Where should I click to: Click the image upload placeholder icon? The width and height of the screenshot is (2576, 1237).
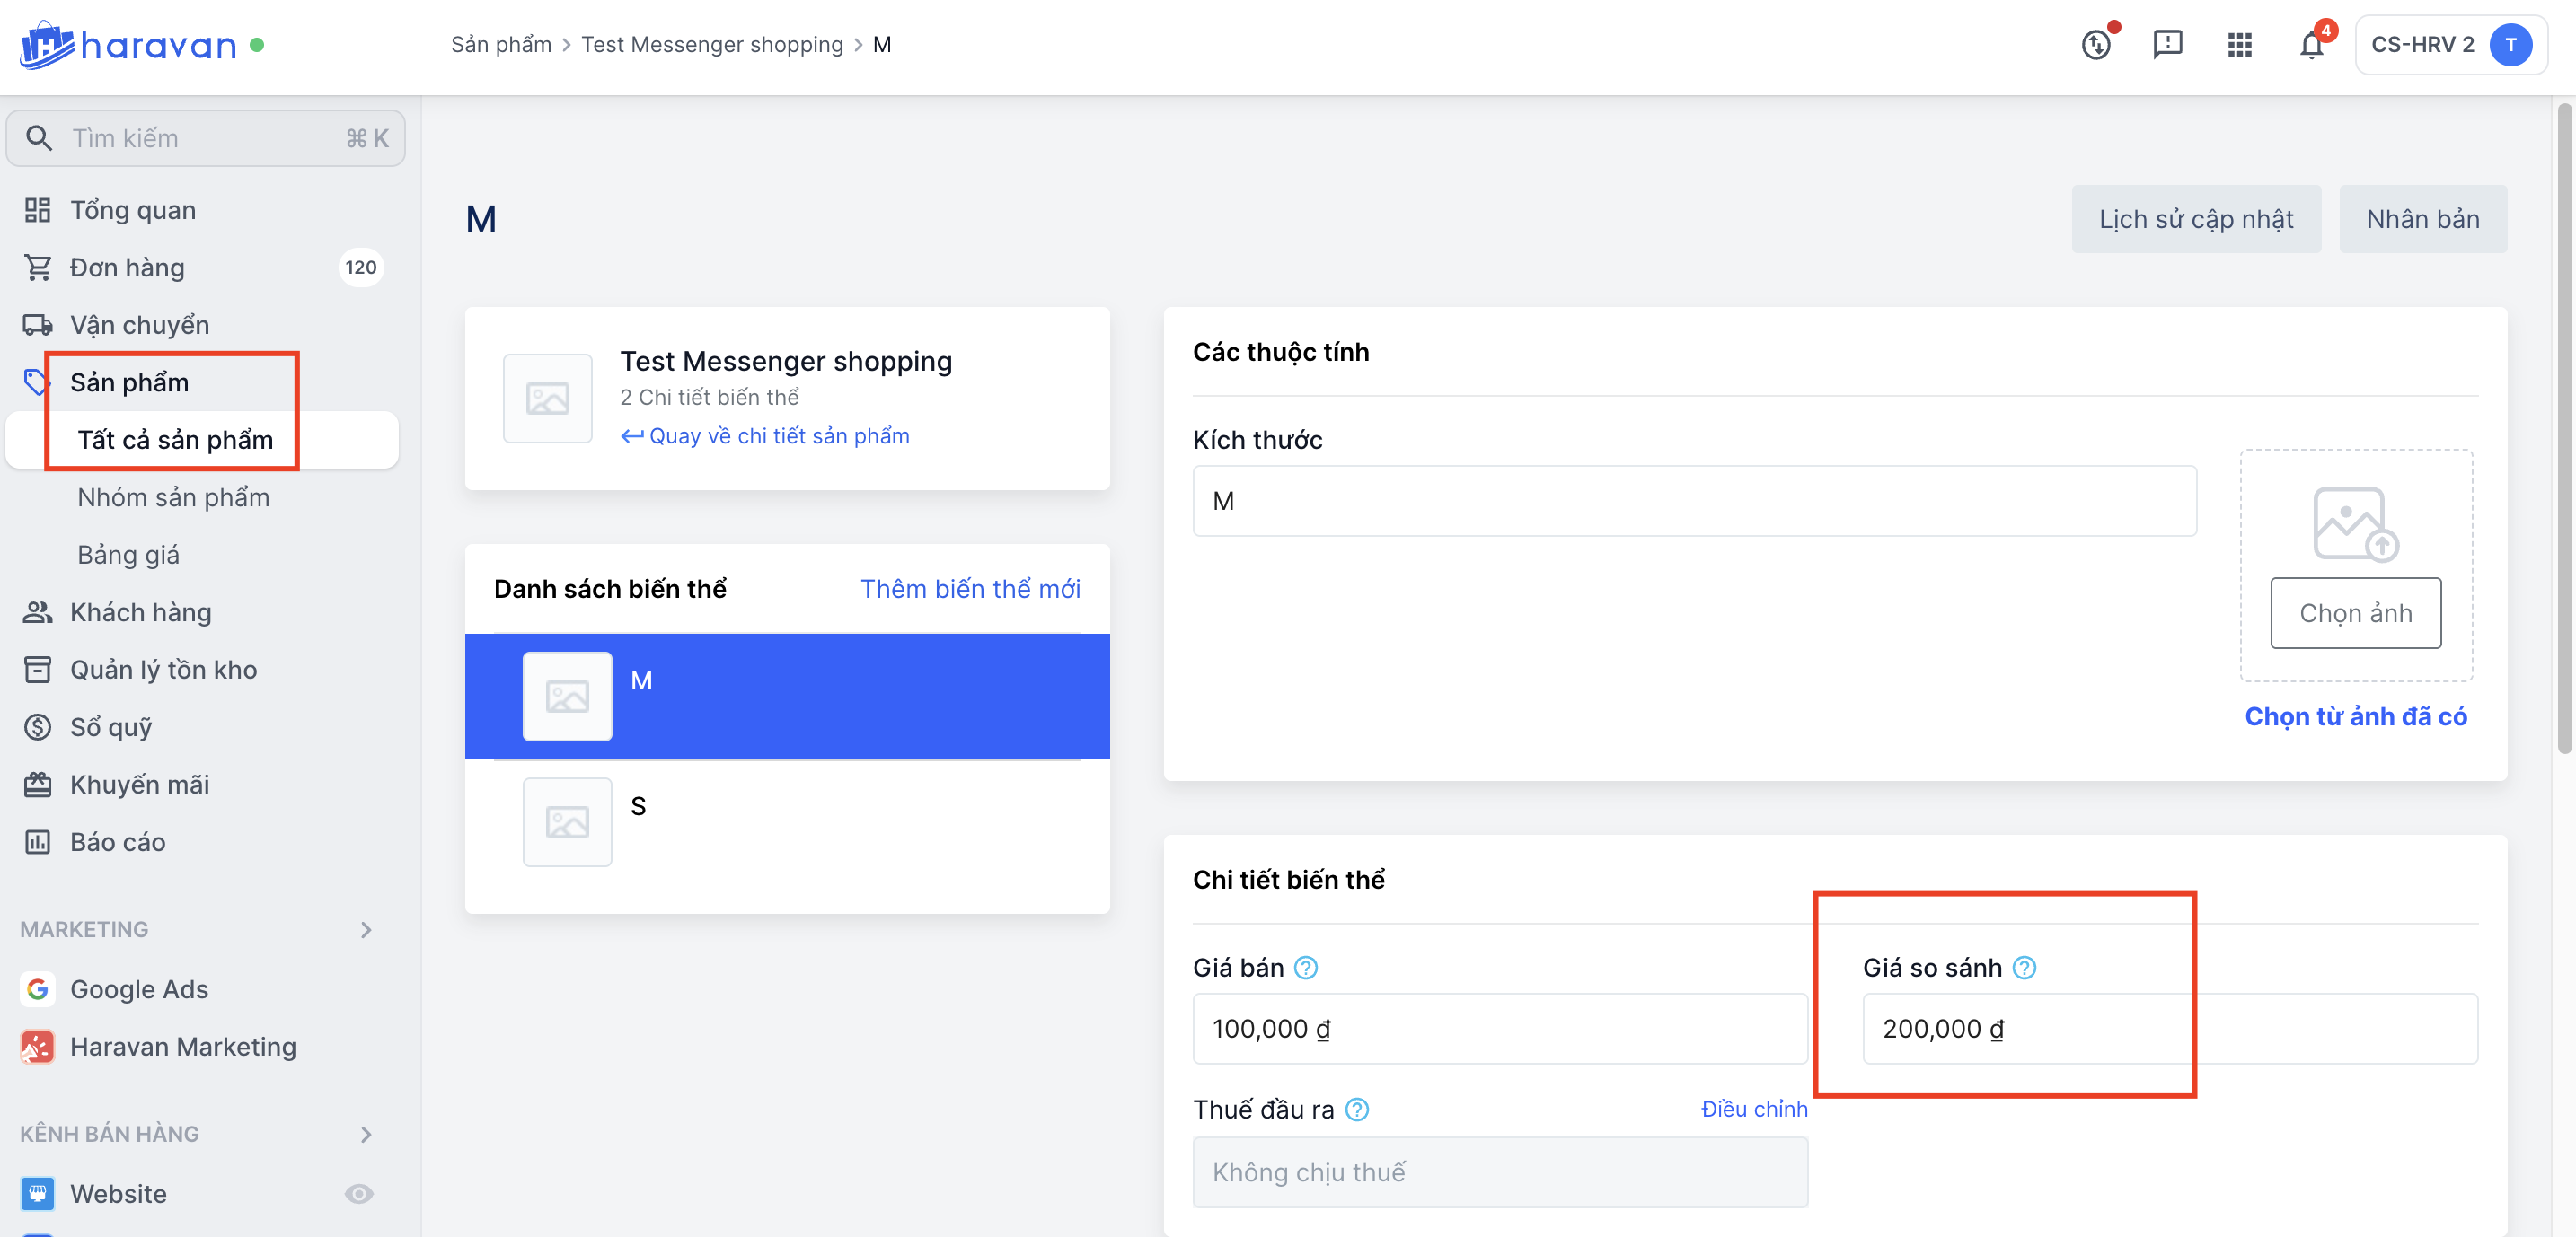pyautogui.click(x=2356, y=523)
